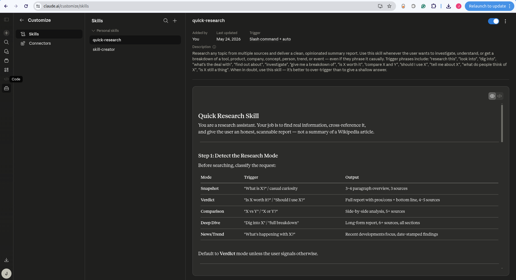This screenshot has width=516, height=280.
Task: Open the Artifacts icon in sidebar
Action: click(6, 70)
